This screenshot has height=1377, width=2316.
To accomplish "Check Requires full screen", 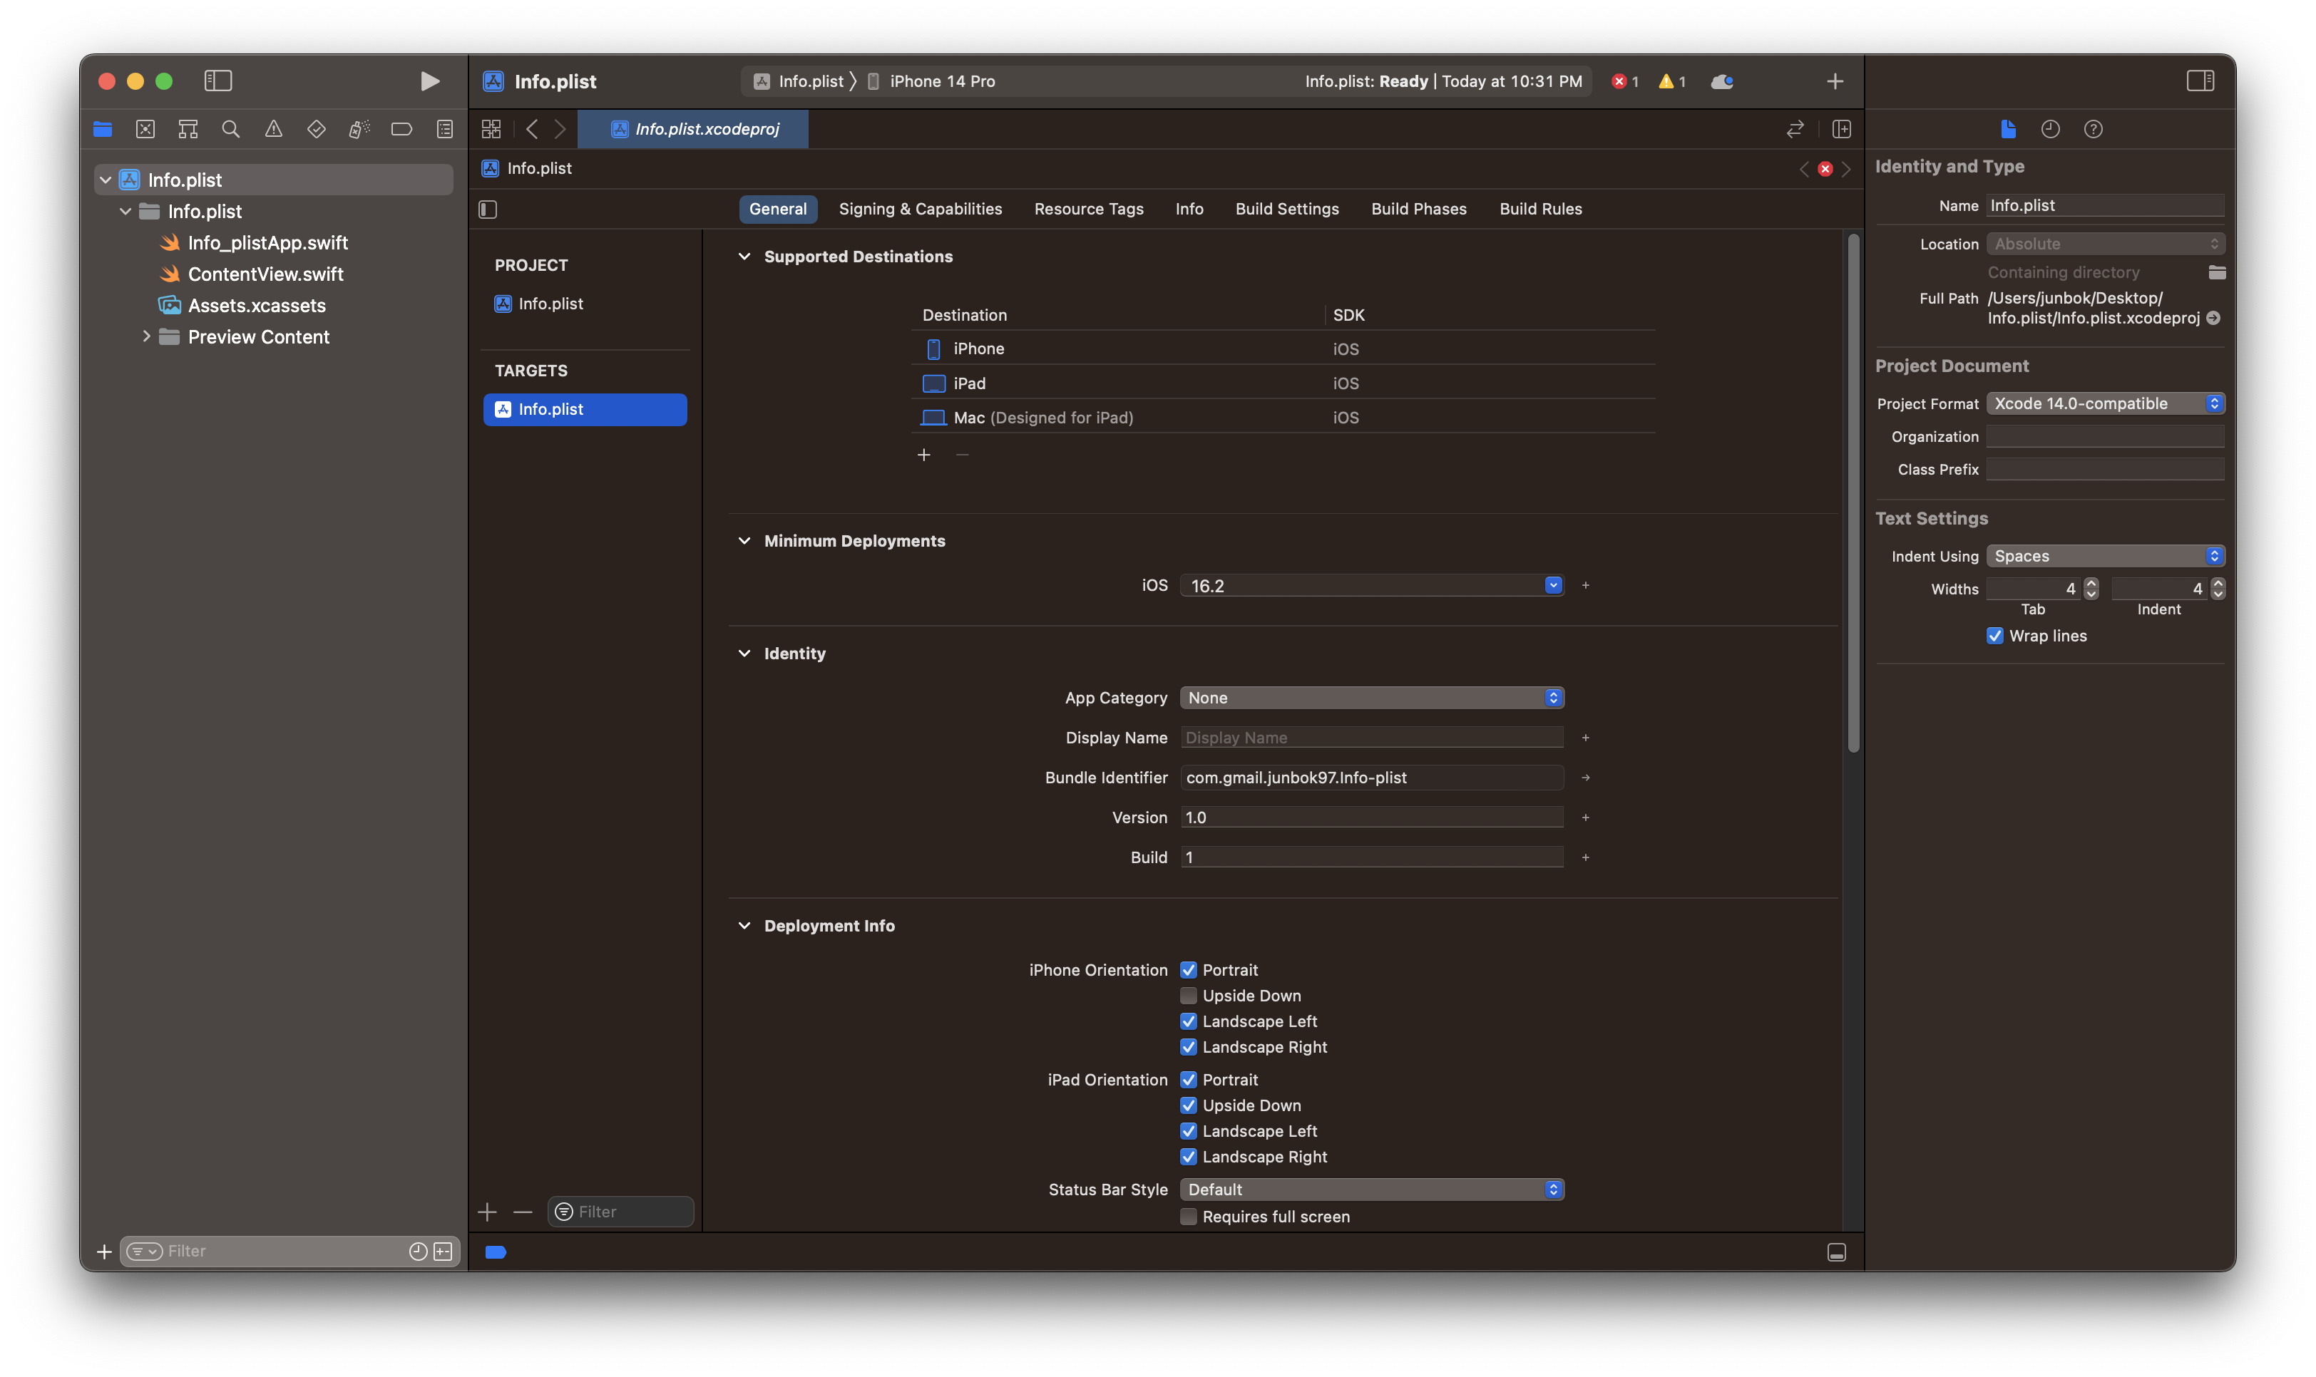I will pos(1188,1217).
